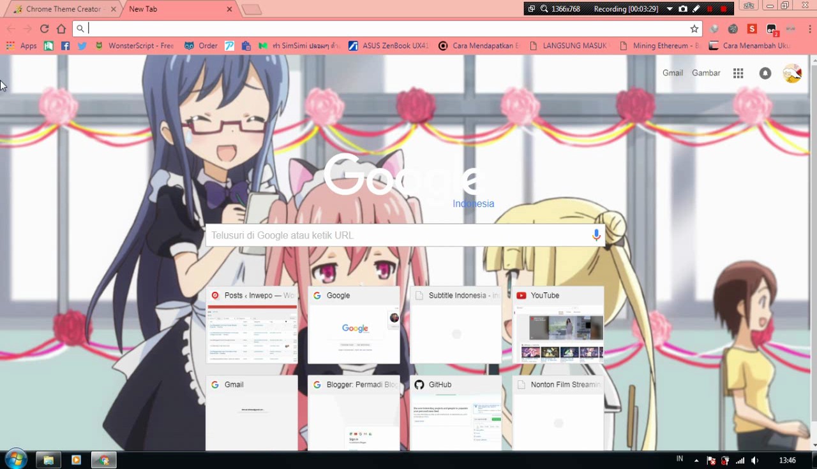The width and height of the screenshot is (817, 469).
Task: Open the Mining Ethereum bookmark
Action: pos(659,46)
